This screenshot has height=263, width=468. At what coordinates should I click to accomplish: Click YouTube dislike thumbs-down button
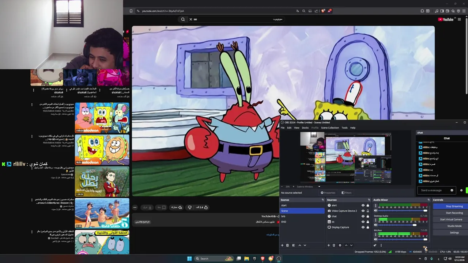(x=189, y=207)
